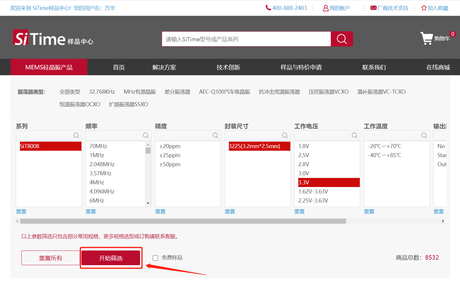Click the star favorites icon
This screenshot has height=283, width=460.
pos(424,8)
